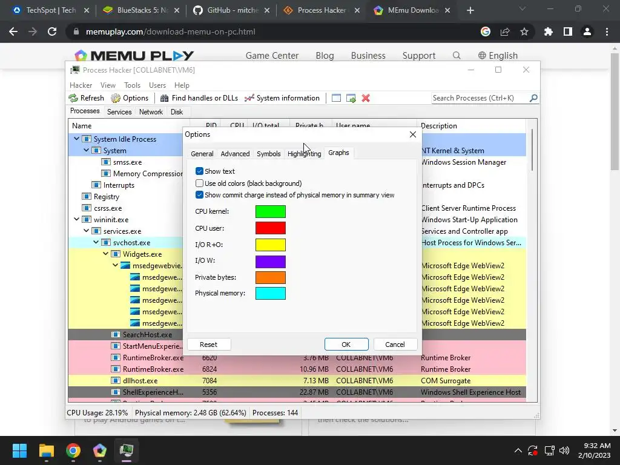
Task: Click Process Hacker icon in the taskbar
Action: pyautogui.click(x=127, y=450)
